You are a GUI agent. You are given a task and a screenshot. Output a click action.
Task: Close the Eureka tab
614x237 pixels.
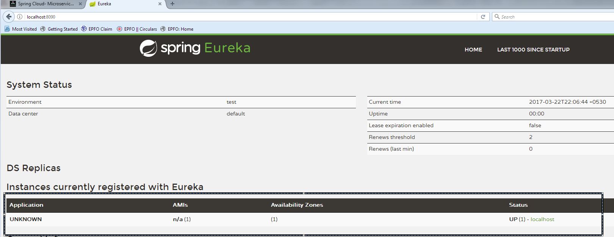point(160,4)
